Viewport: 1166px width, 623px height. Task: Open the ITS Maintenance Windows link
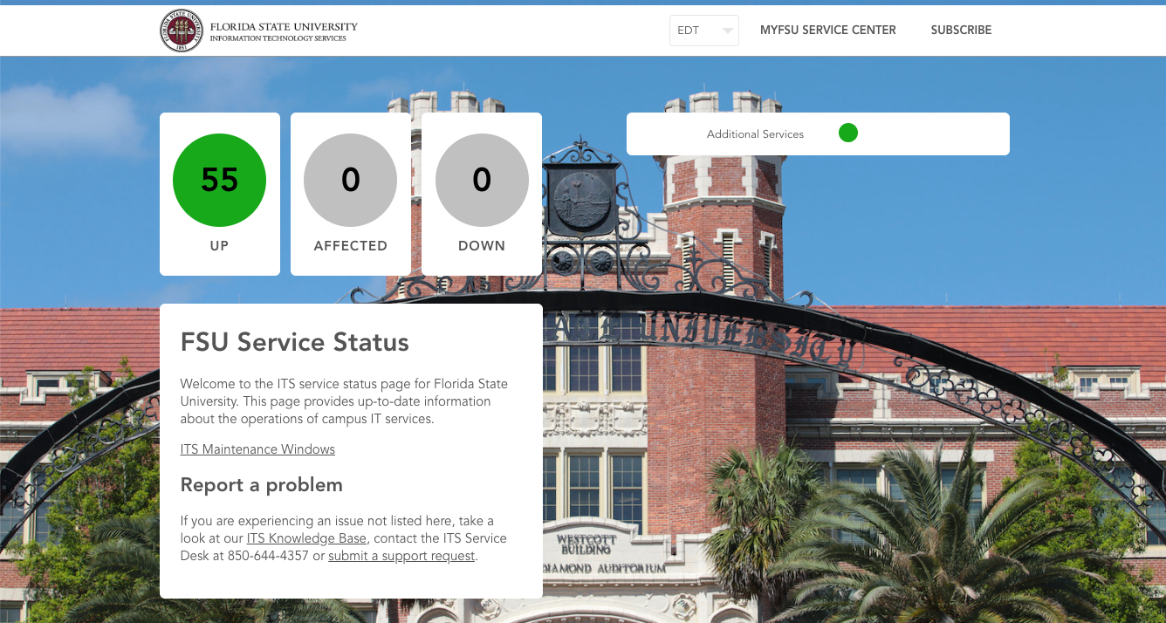click(x=257, y=448)
